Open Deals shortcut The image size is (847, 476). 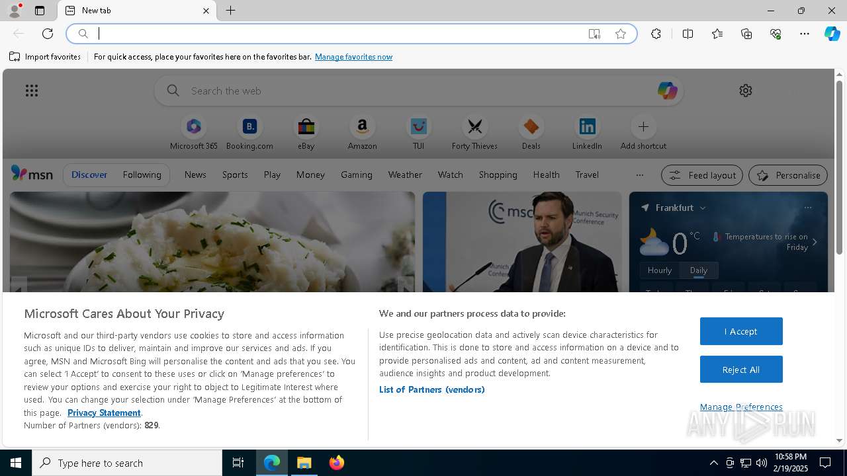(x=531, y=133)
